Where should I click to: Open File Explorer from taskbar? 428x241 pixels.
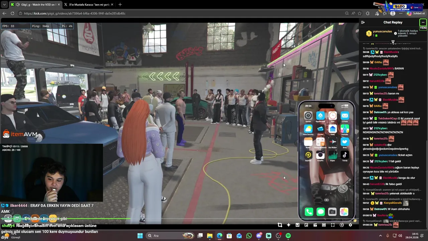(x=210, y=236)
